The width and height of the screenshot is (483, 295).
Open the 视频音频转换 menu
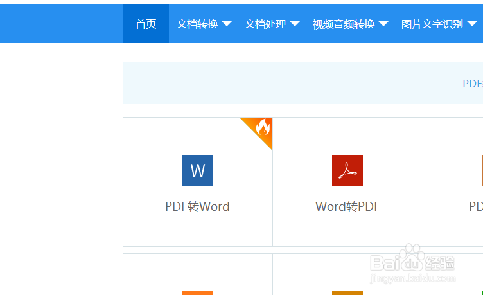coord(344,24)
